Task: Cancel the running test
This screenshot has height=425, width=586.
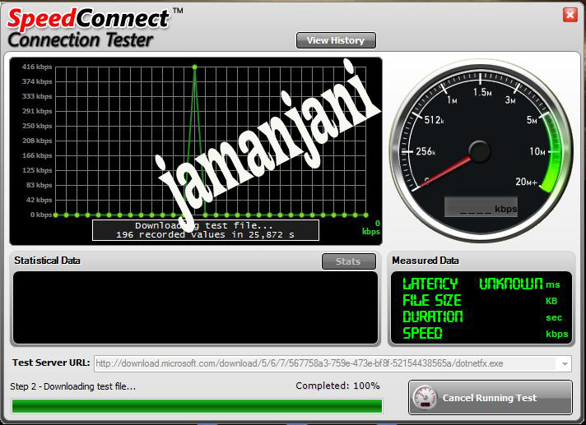Action: pos(491,398)
